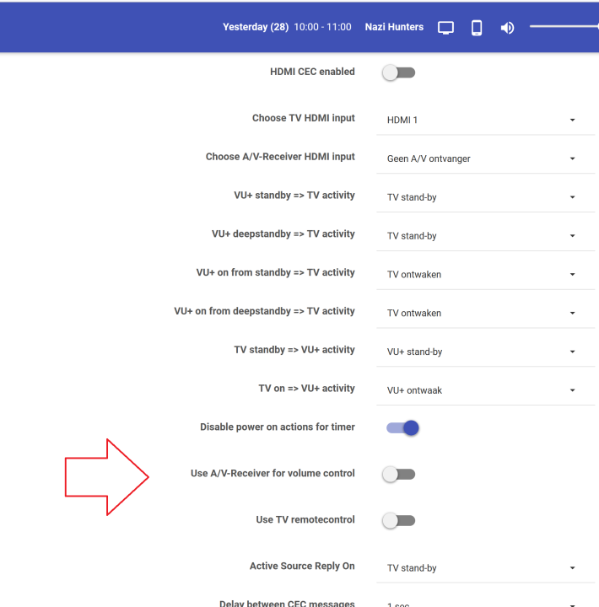
Task: Open the Active Source Reply On dropdown
Action: coord(484,568)
